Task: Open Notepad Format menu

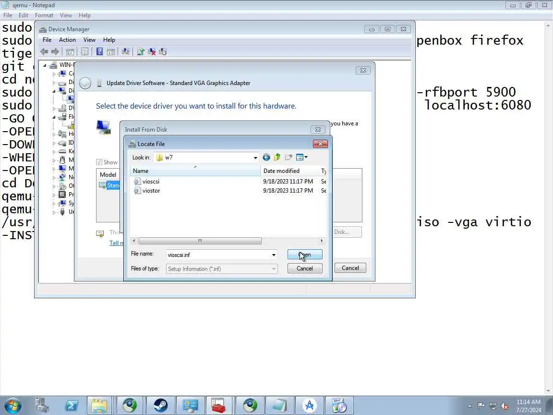Action: click(44, 15)
